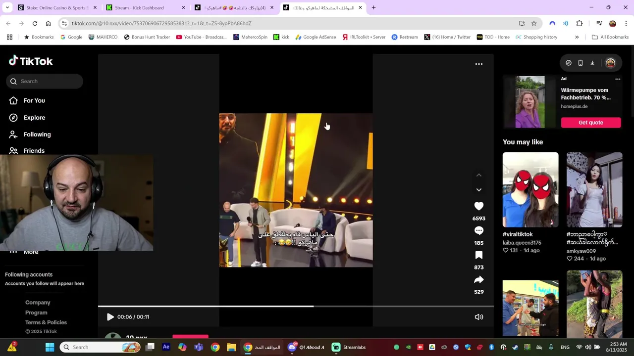Open the apps grid in bookmarks bar
The image size is (634, 356).
(9, 37)
